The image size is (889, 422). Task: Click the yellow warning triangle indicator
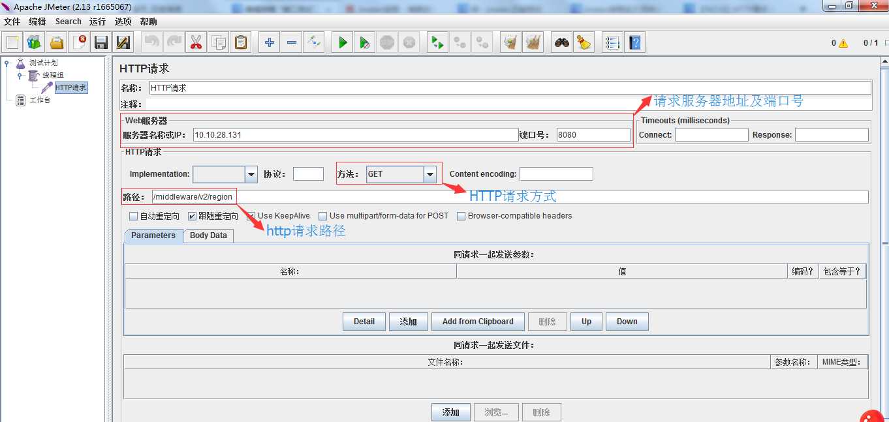(843, 43)
